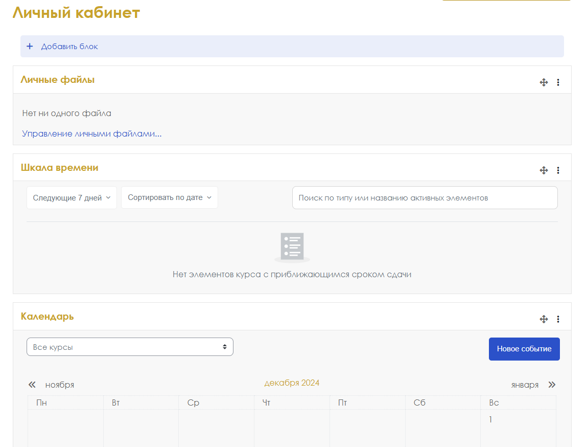Go to next month with double-right arrow
The image size is (587, 447).
pos(552,385)
